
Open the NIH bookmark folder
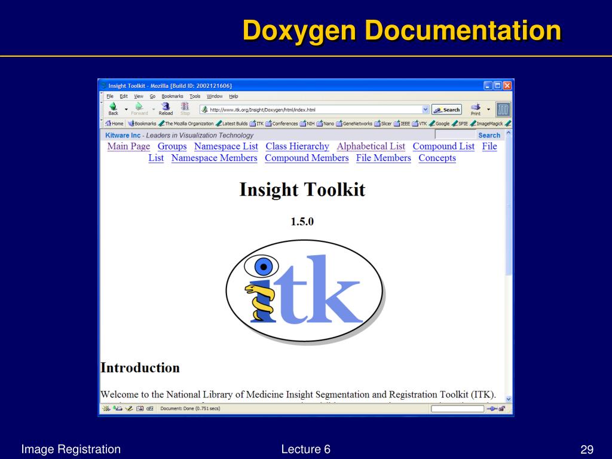[307, 123]
